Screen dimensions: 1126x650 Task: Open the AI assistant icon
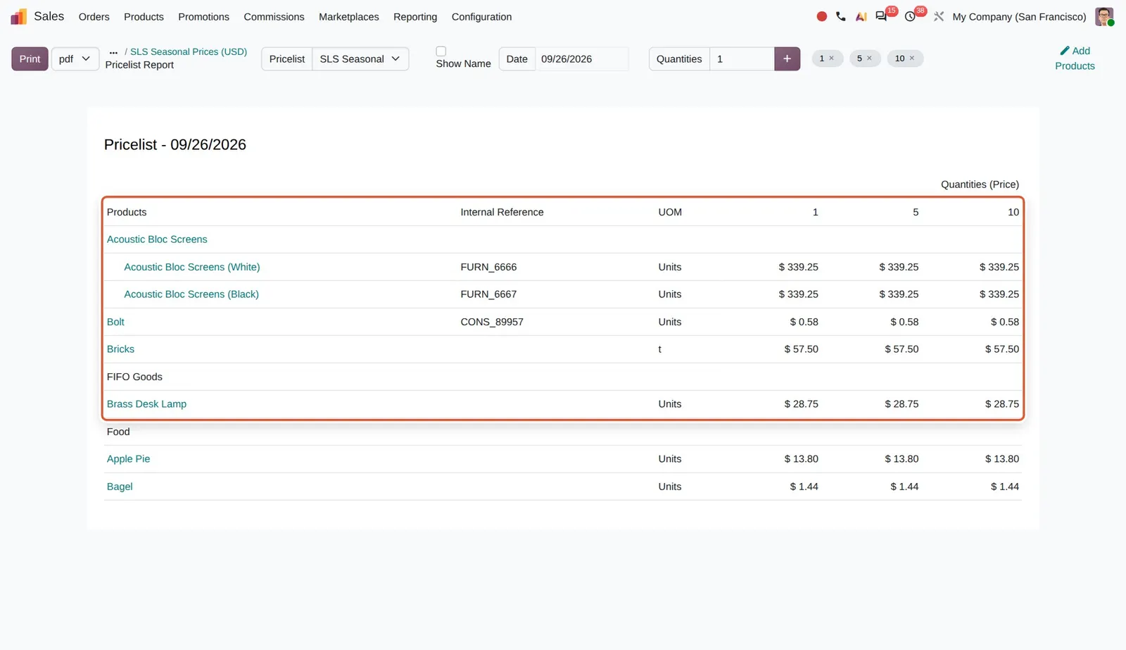[861, 16]
